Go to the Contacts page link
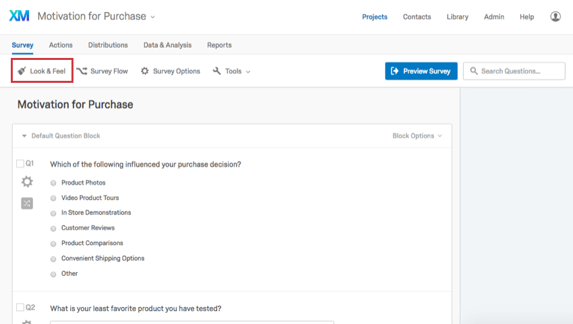Viewport: 573px width, 324px height. pos(417,17)
